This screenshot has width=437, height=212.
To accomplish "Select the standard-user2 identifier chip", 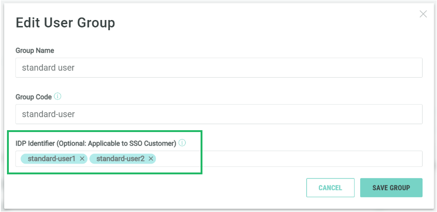I will 120,159.
